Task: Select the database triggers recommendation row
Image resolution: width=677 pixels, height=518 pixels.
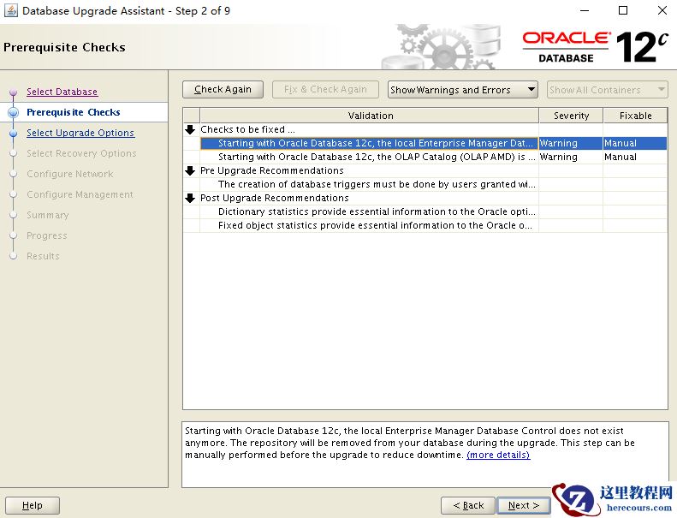Action: coord(425,184)
